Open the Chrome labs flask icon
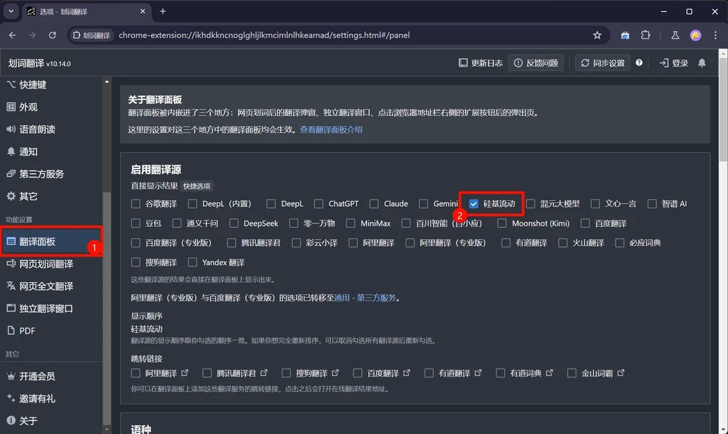 [x=675, y=35]
